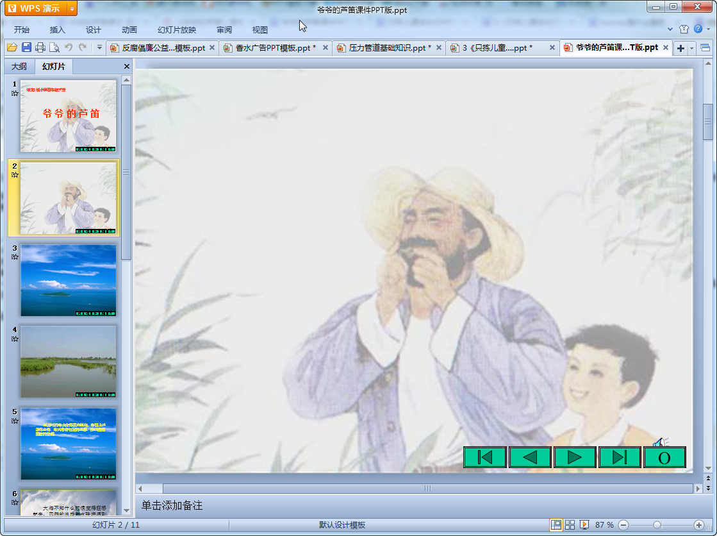Expand new tab dropdown arrow beside plus
This screenshot has width=717, height=536.
click(x=691, y=48)
